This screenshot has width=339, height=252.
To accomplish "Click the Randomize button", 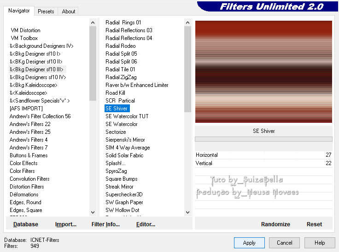I will point(275,224).
